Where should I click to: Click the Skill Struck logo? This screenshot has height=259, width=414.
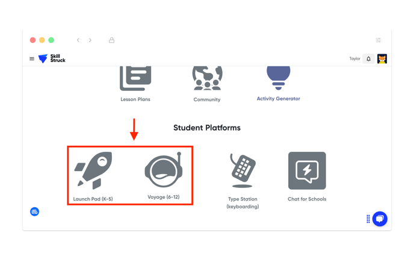click(x=52, y=58)
